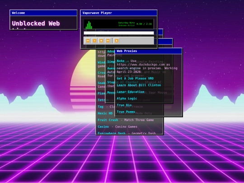The height and width of the screenshot is (183, 244).
Task: Click the eject button in Vaporwave Player
Action: [117, 41]
